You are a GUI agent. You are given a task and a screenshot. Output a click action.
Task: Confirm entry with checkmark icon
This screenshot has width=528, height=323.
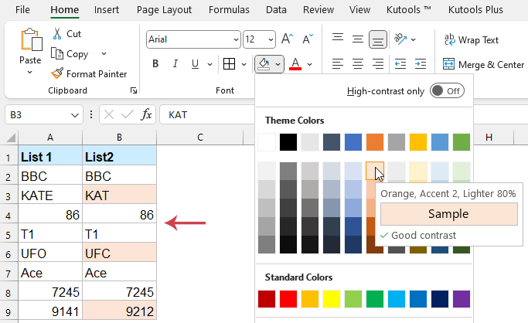128,114
